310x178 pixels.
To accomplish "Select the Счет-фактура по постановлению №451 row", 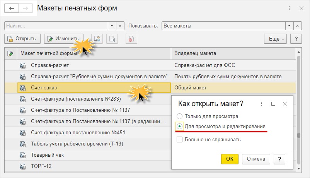I will pyautogui.click(x=88, y=132).
